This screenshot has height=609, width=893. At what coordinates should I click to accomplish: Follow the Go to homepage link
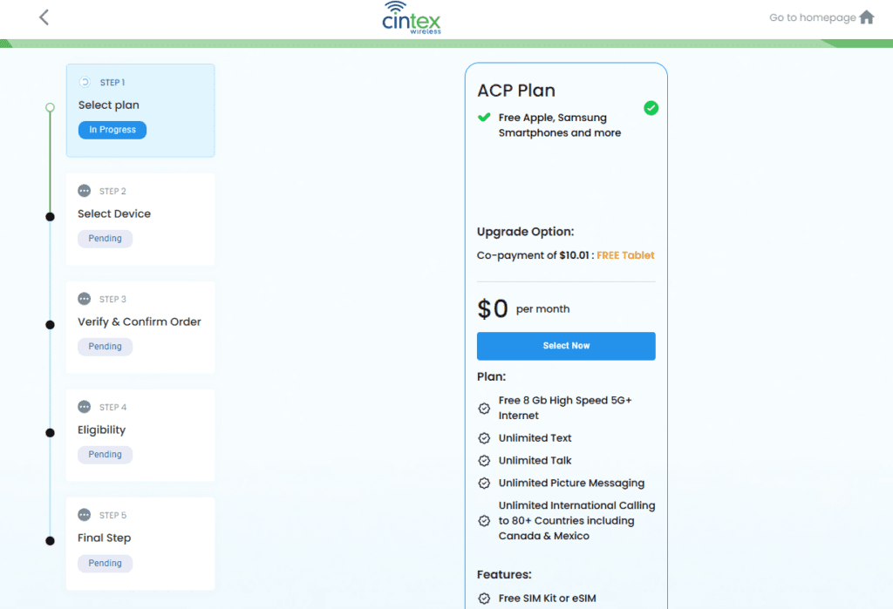(x=812, y=17)
